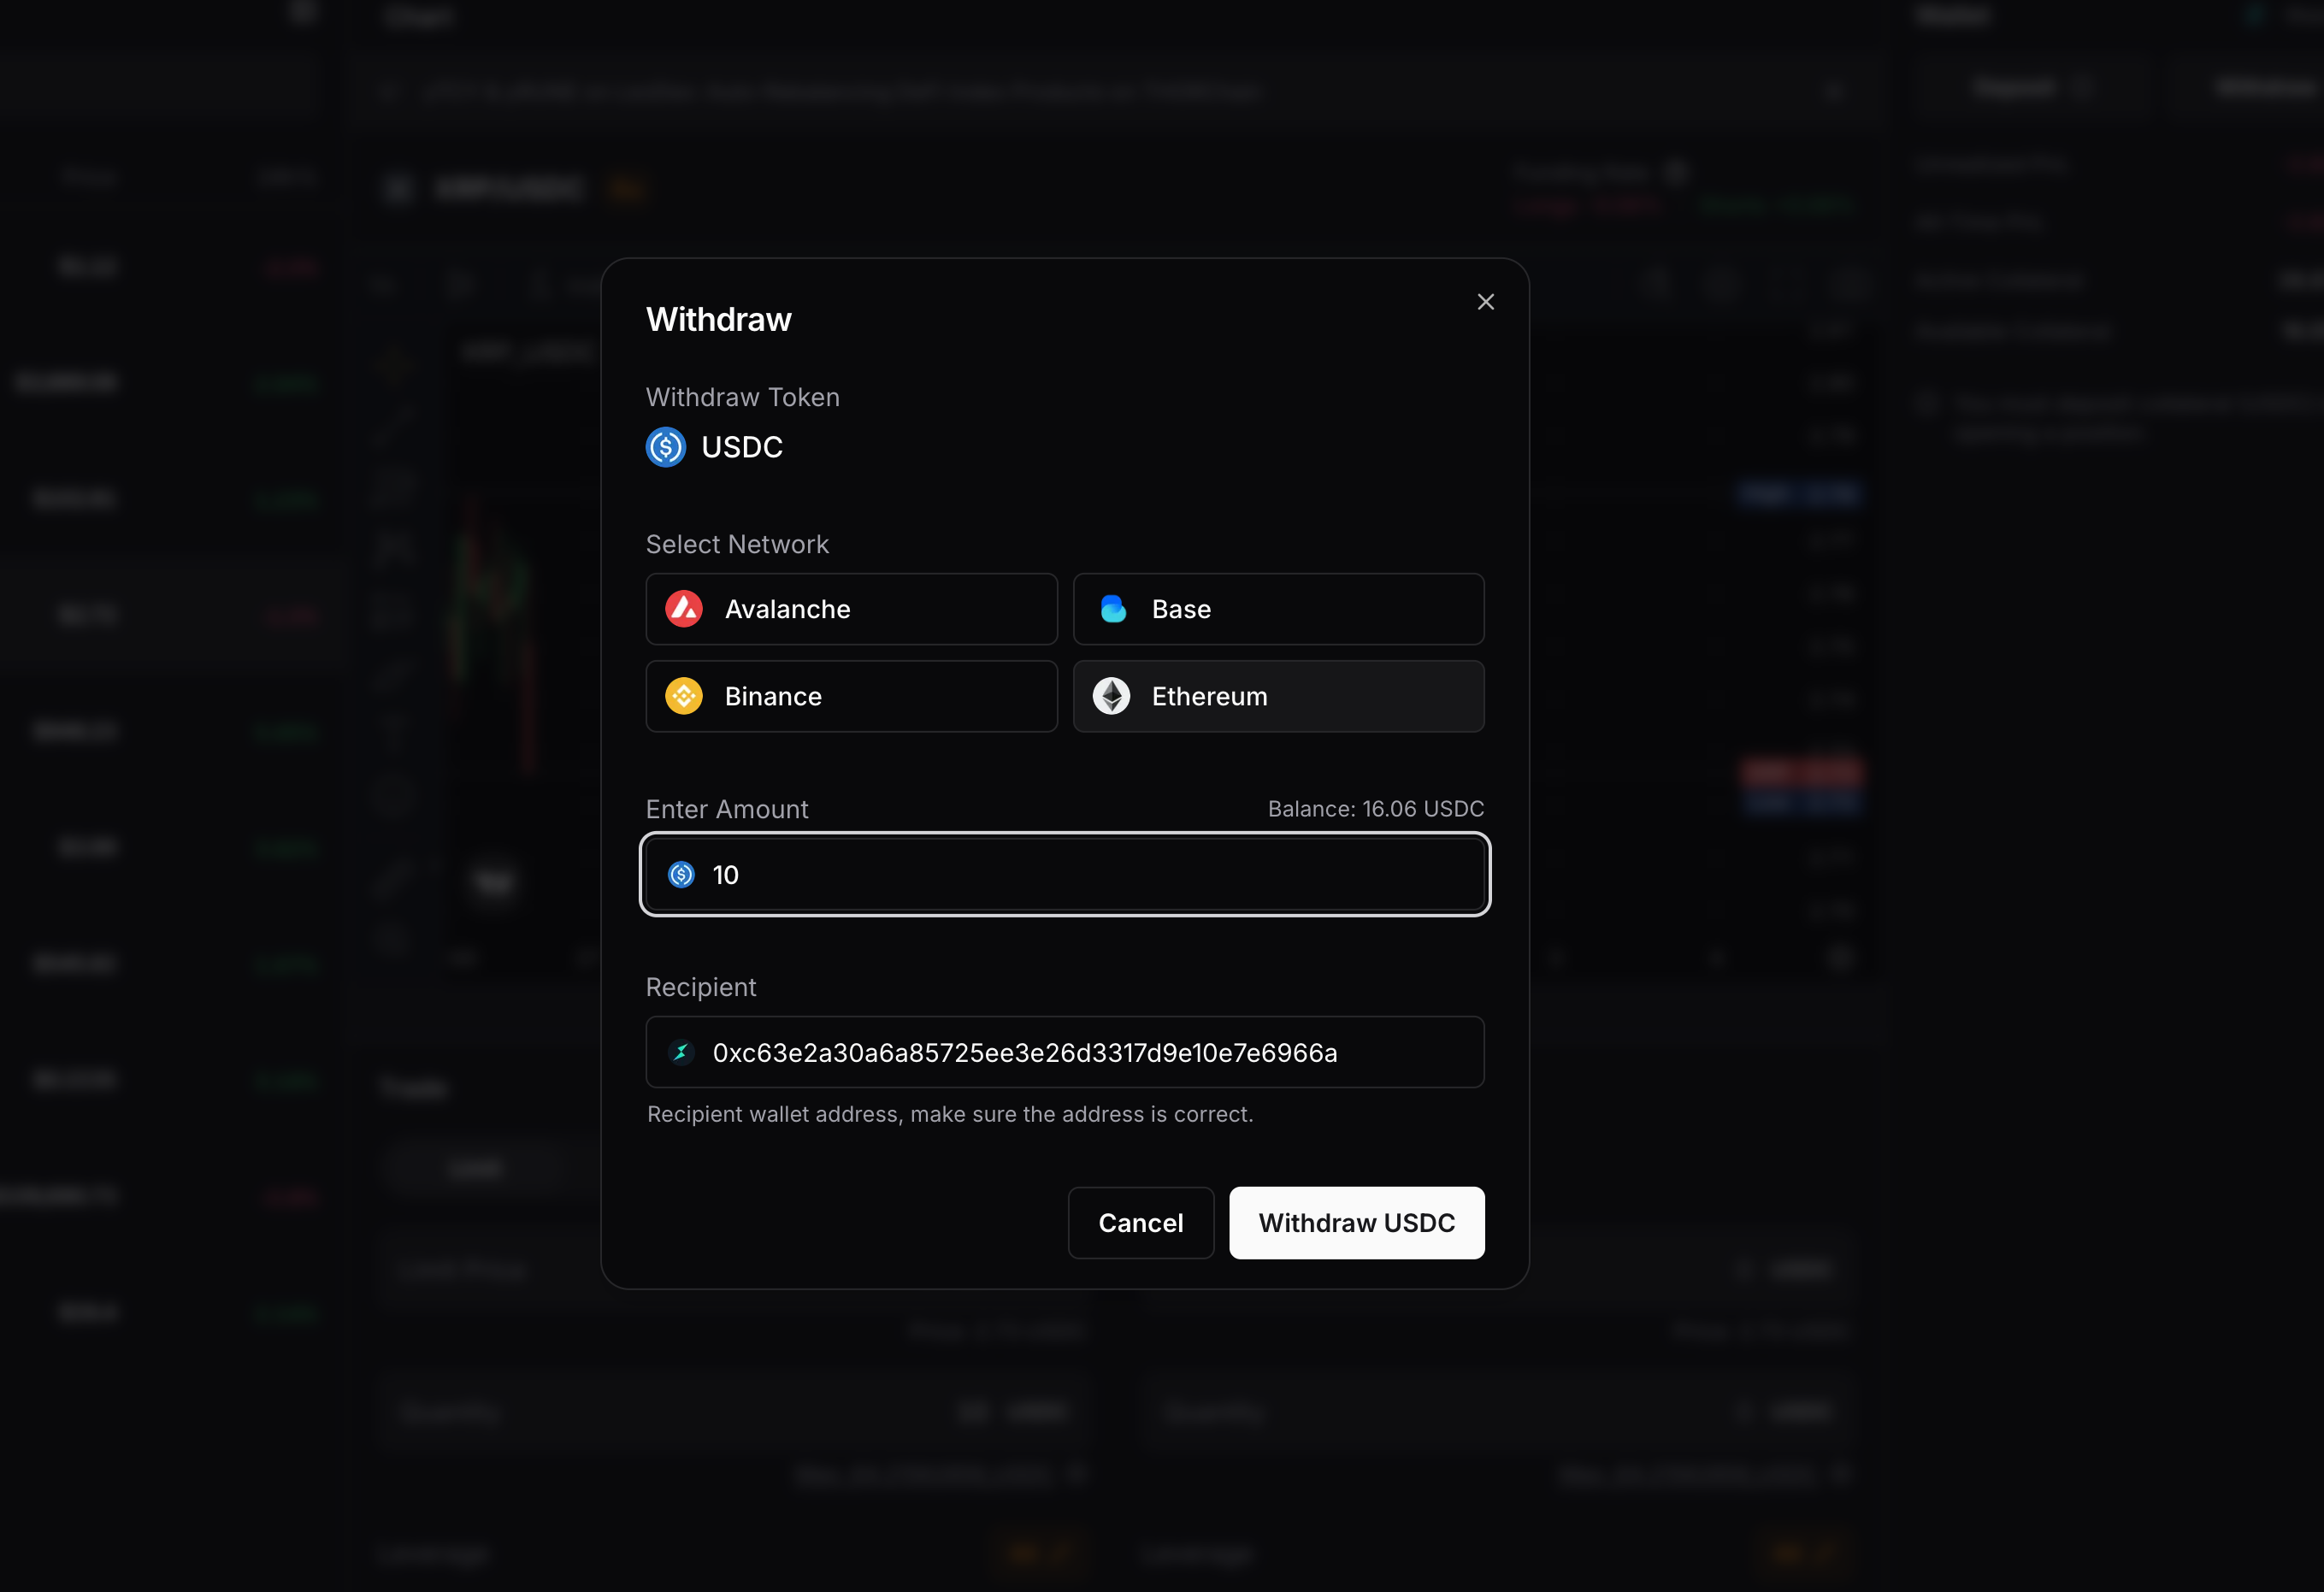Click the recipient address warning hint text
Screen dimensions: 2324x1592
(x=950, y=1114)
